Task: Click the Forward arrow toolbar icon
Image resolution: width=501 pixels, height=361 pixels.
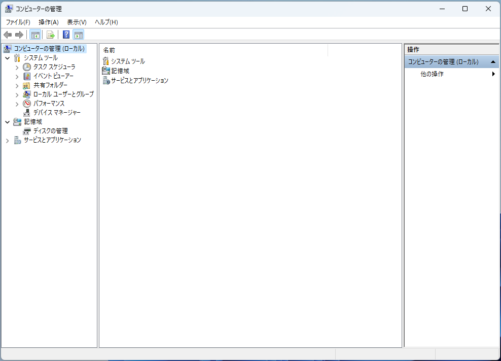Action: coord(19,35)
